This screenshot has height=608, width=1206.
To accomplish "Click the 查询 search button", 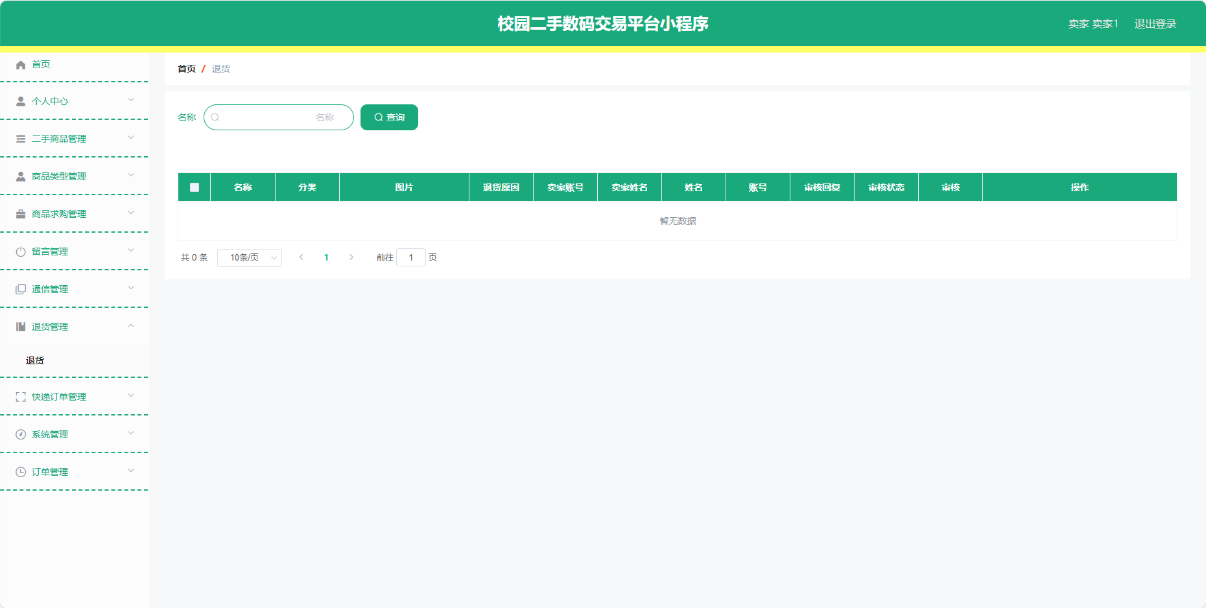I will point(389,117).
